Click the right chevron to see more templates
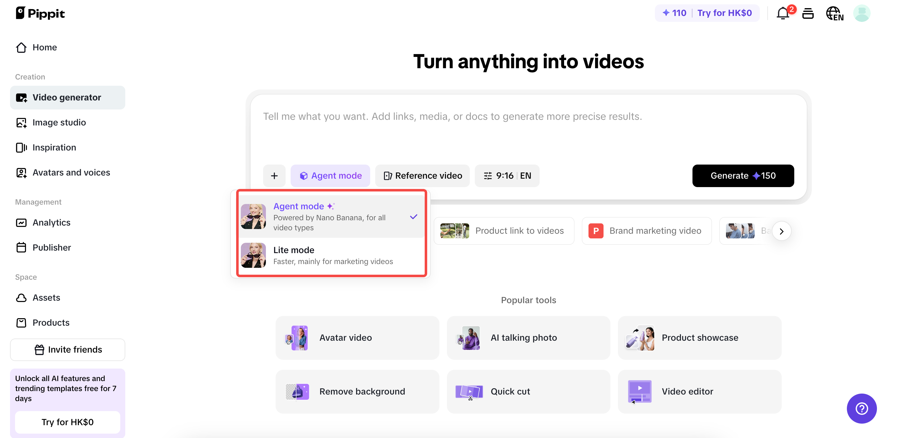 pyautogui.click(x=781, y=231)
